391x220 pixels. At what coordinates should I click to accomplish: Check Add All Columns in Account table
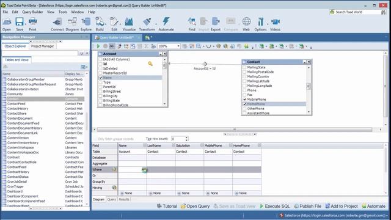(x=100, y=59)
